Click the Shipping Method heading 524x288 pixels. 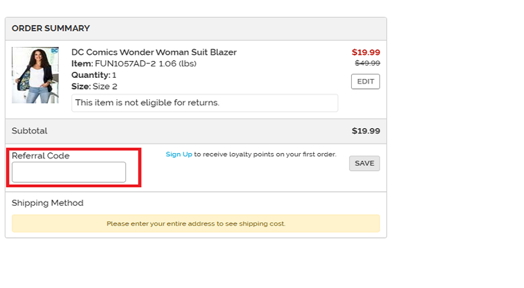point(48,203)
